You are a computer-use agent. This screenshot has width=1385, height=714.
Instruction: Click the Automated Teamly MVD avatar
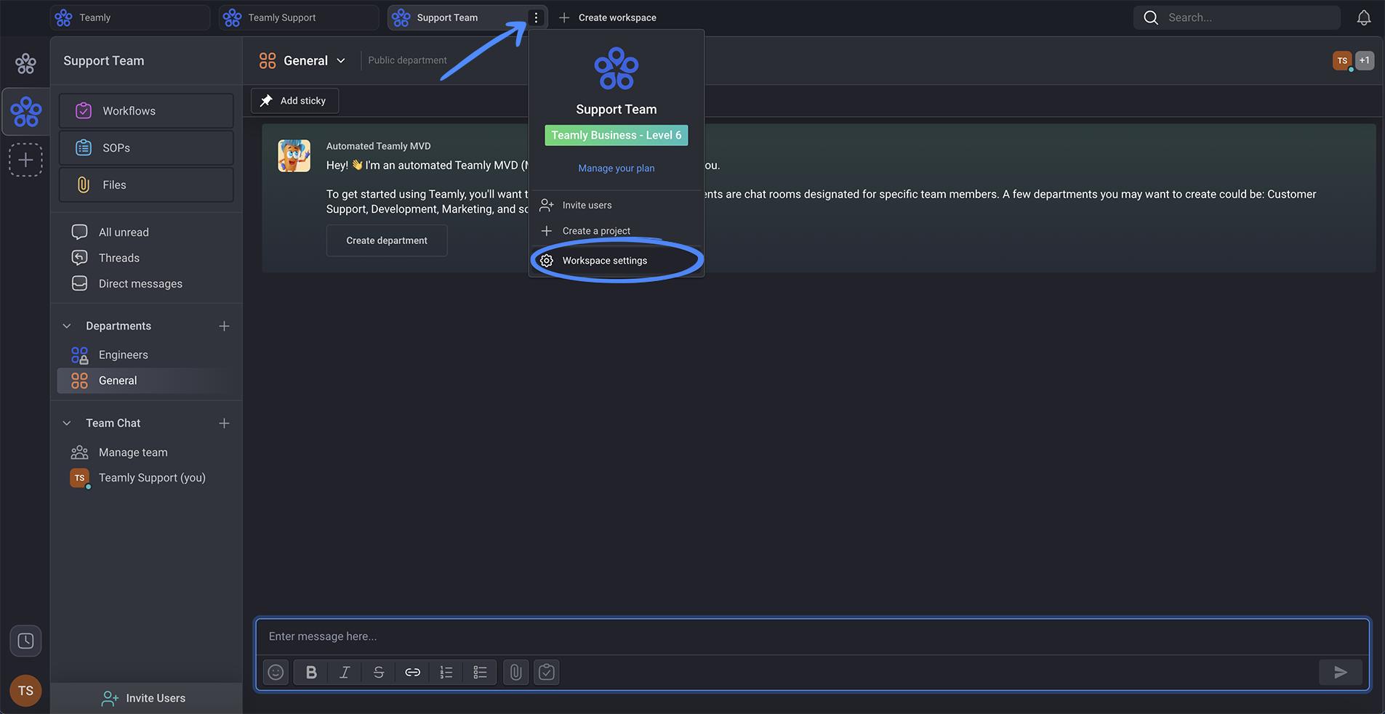pyautogui.click(x=294, y=156)
